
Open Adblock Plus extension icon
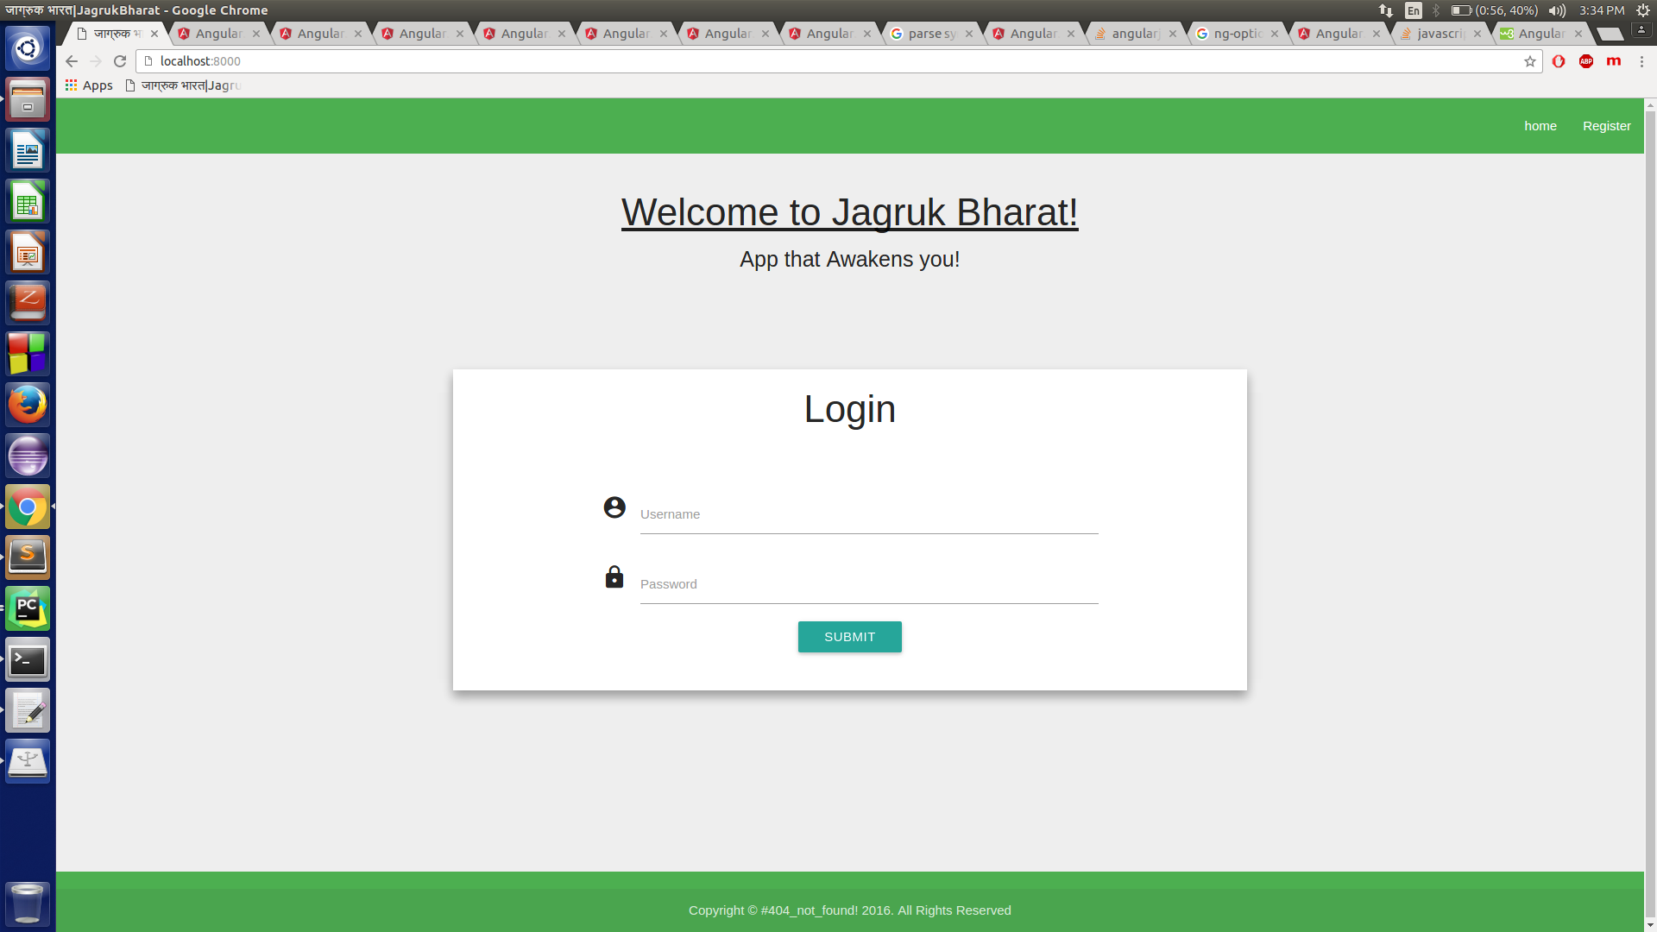1586,61
